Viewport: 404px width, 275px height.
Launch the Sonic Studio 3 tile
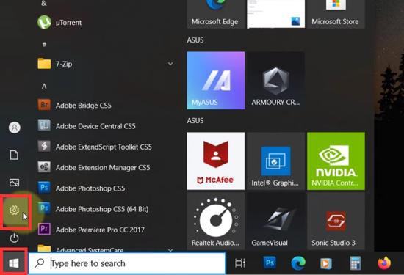336,221
